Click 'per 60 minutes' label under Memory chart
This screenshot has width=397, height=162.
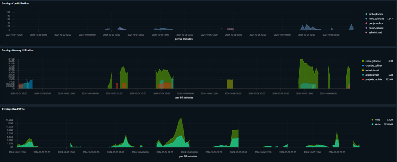[184, 98]
